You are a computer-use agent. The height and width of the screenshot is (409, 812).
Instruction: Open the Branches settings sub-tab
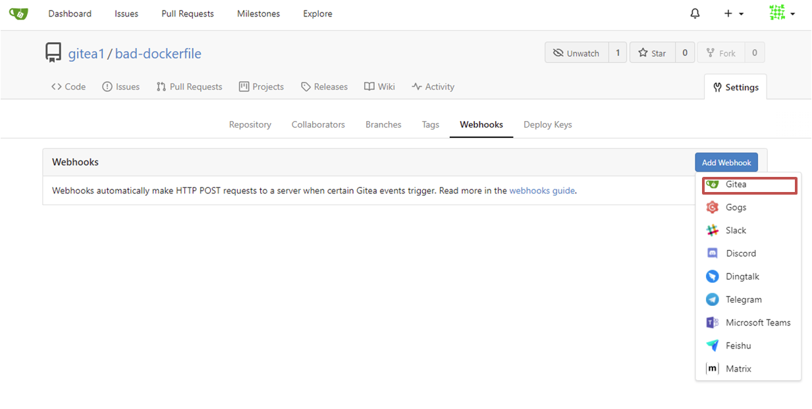point(383,125)
